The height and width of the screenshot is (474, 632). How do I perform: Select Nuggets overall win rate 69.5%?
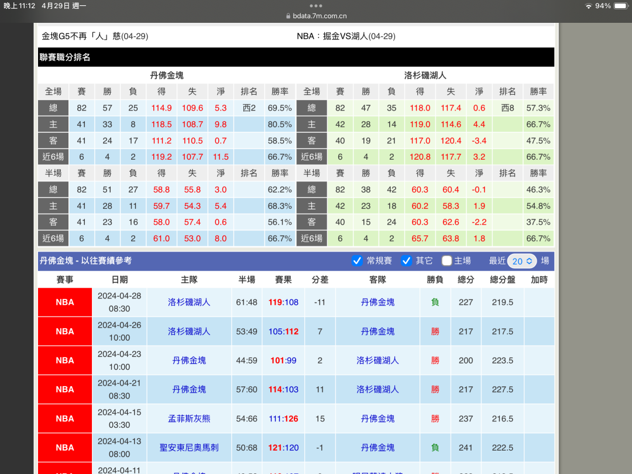coord(280,108)
